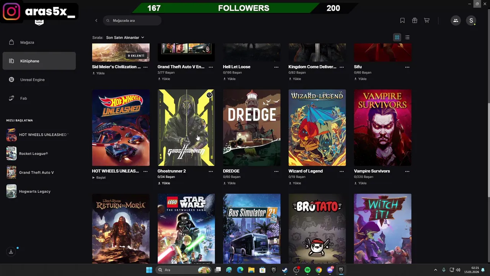Open Task View in taskbar
This screenshot has width=490, height=276.
coord(218,270)
